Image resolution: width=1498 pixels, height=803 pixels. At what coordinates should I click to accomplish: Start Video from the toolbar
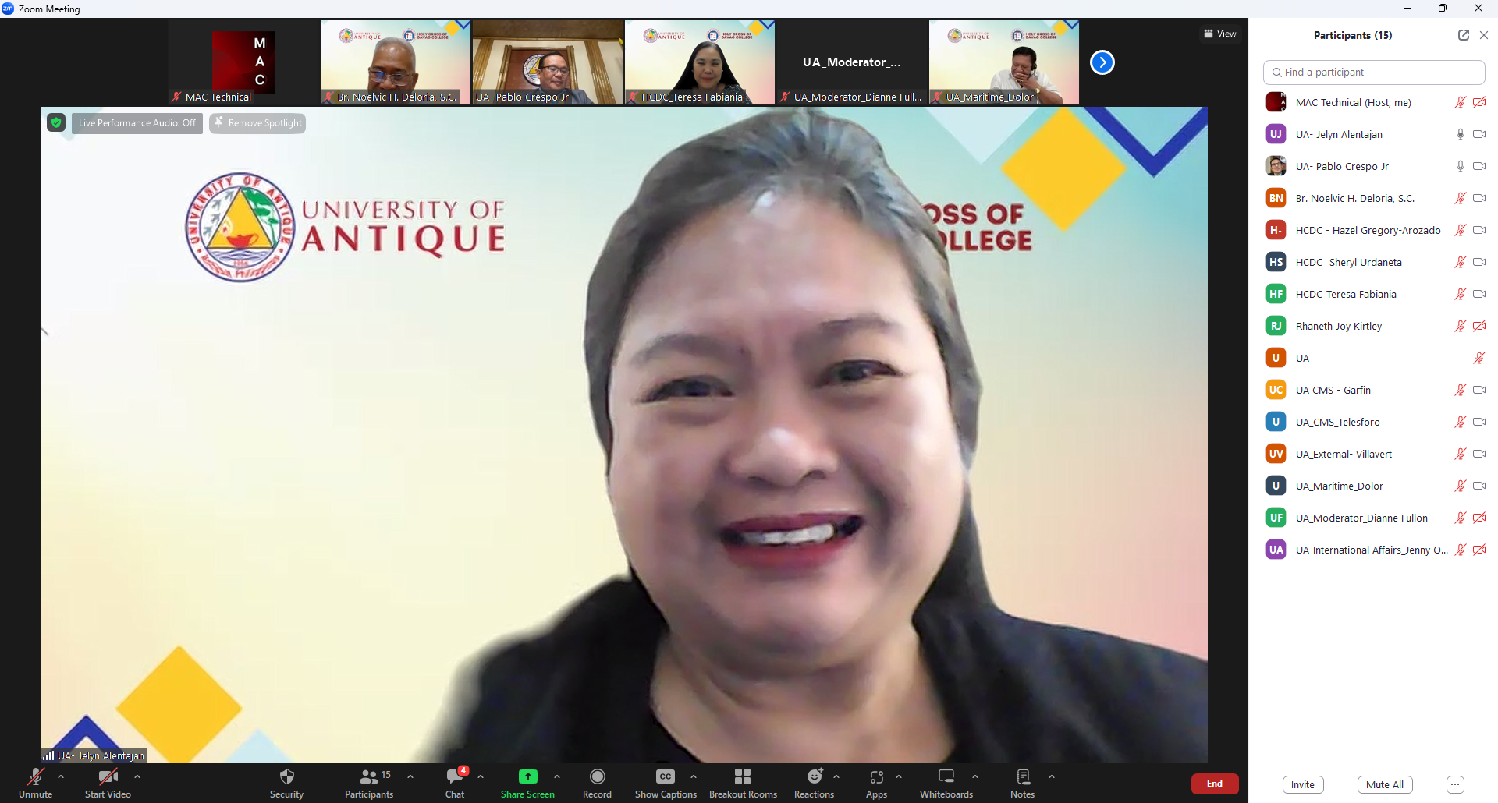pos(108,783)
